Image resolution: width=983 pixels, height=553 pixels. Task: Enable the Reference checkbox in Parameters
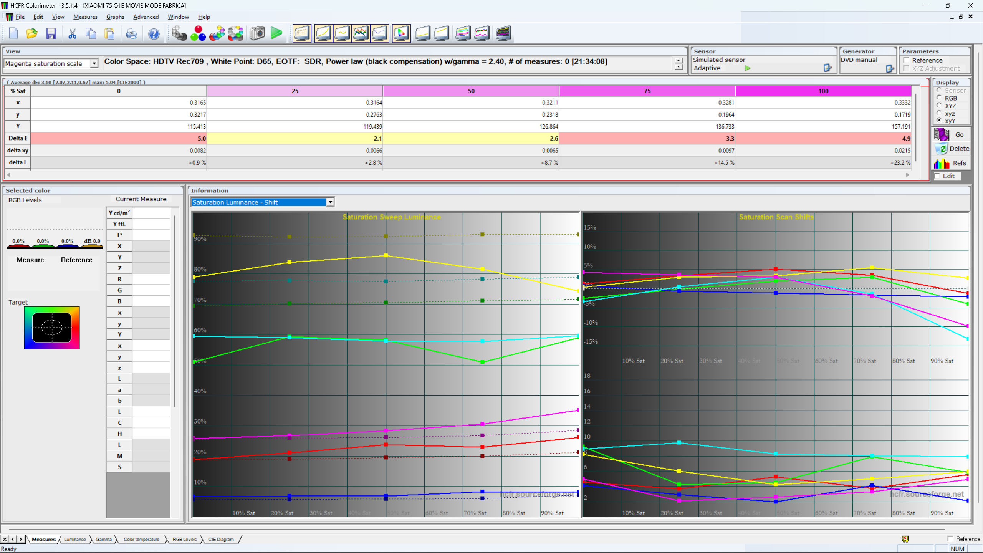[x=907, y=60]
